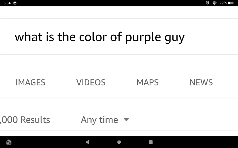Tap the 22% battery percentage
238x148 pixels.
pyautogui.click(x=223, y=3)
